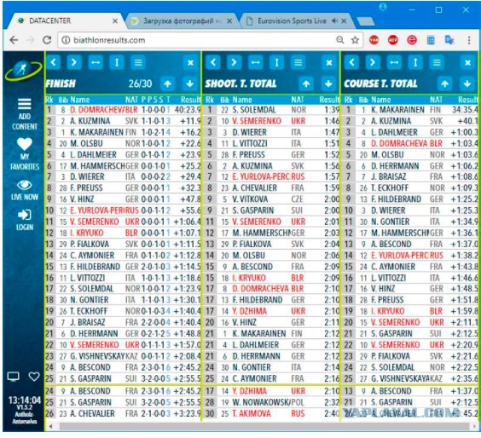Click the monitor display icon in the sidebar
This screenshot has width=481, height=438.
pyautogui.click(x=13, y=376)
